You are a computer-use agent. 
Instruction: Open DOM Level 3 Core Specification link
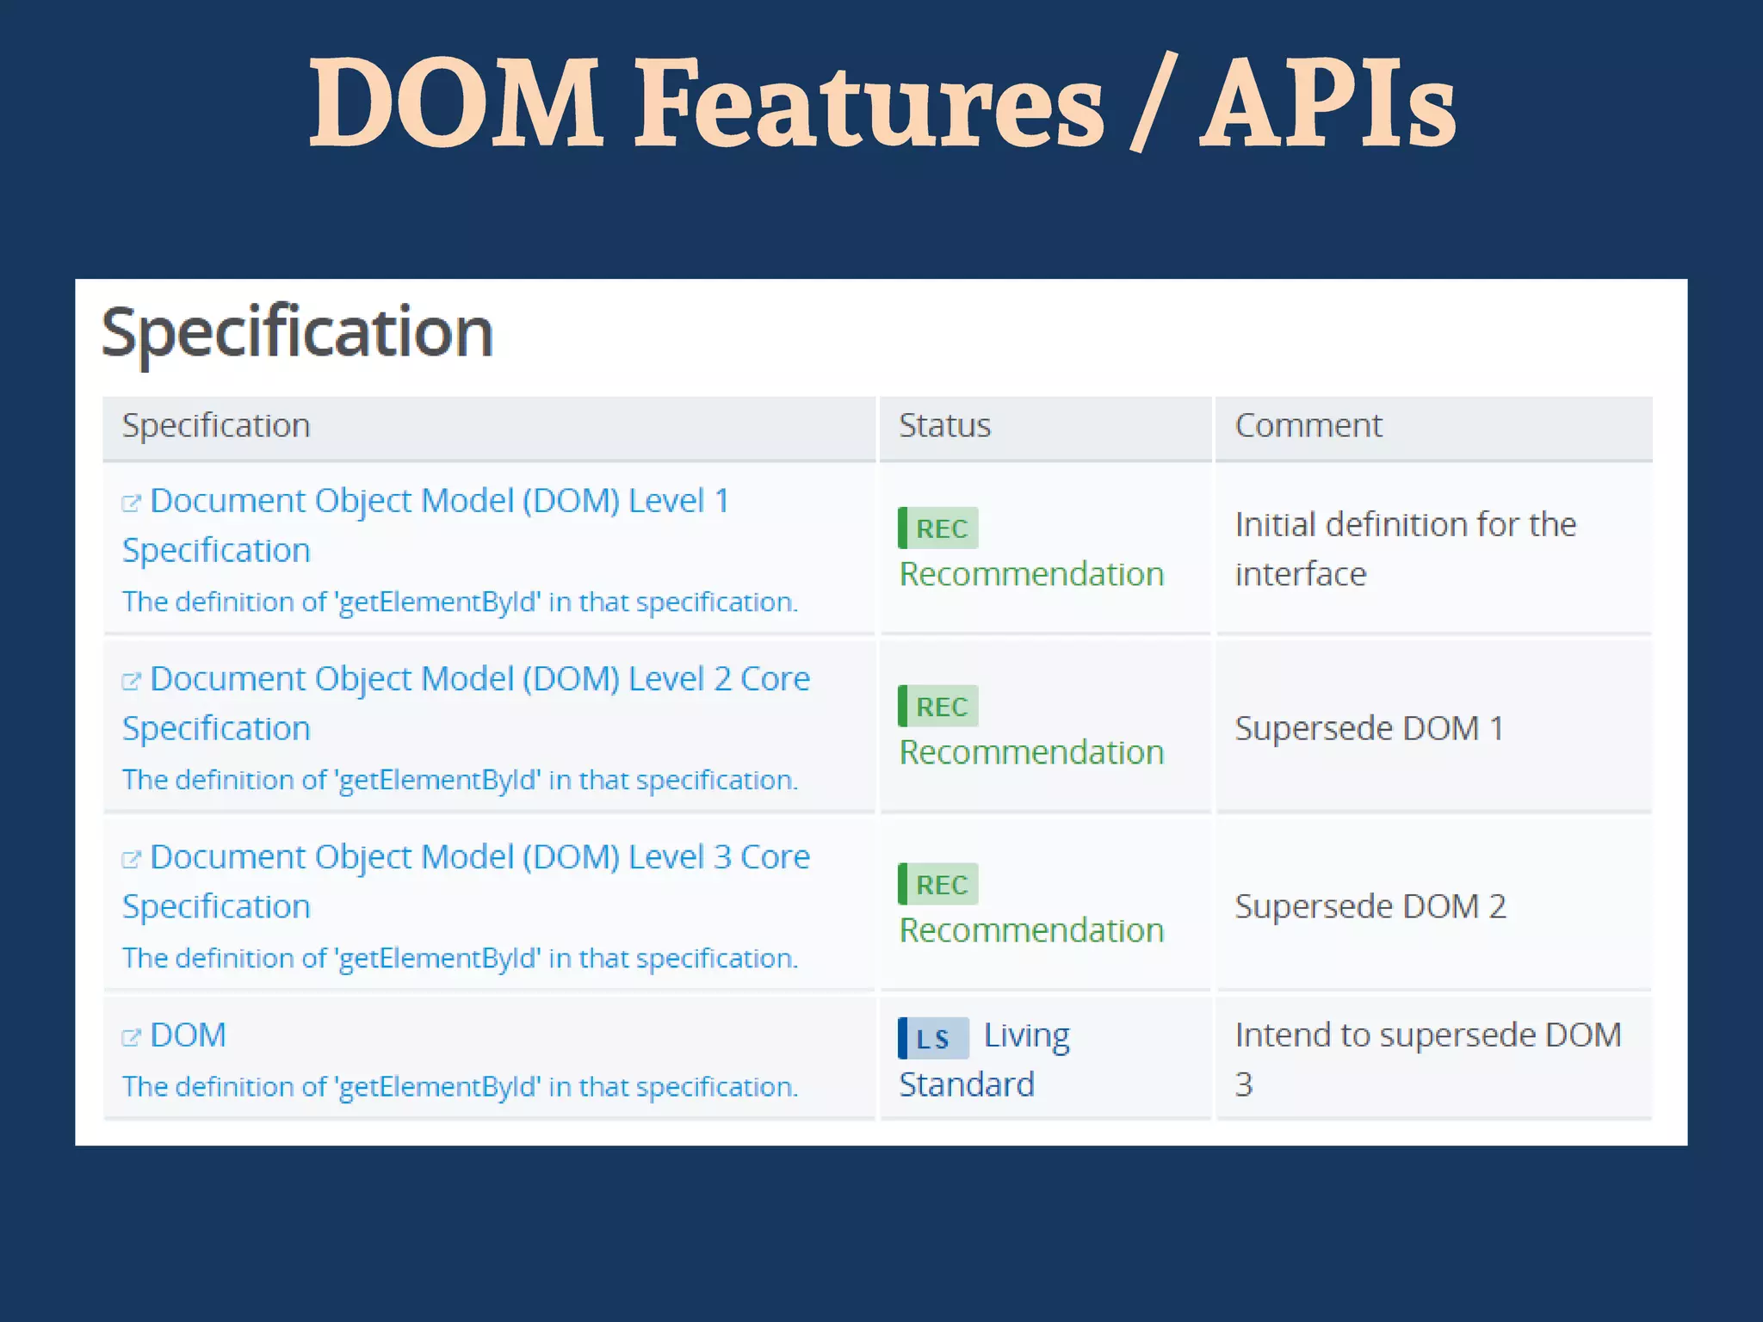click(479, 857)
